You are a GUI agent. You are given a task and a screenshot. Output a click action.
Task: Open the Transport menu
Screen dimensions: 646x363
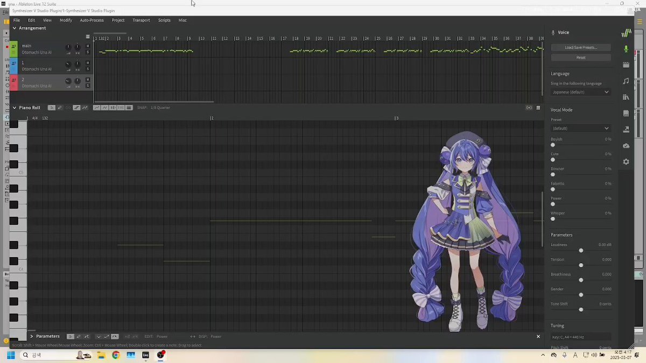tap(141, 20)
